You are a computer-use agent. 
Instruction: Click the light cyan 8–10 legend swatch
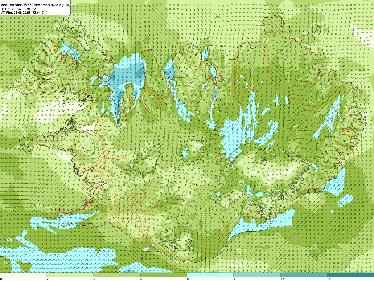click(x=210, y=275)
